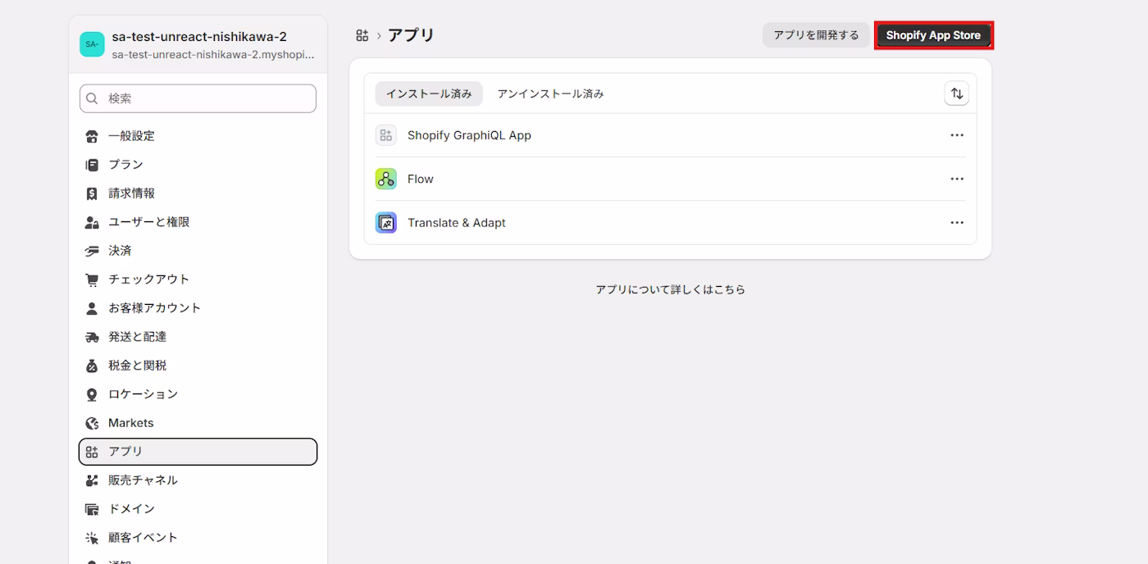1148x564 pixels.
Task: Open the アプリについて詳しくはこちら link
Action: point(670,289)
